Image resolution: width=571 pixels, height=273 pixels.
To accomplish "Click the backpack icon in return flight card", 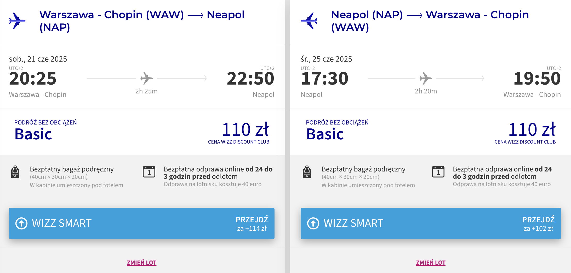I will 307,172.
